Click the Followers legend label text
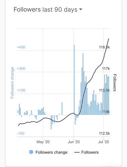 click(x=90, y=152)
